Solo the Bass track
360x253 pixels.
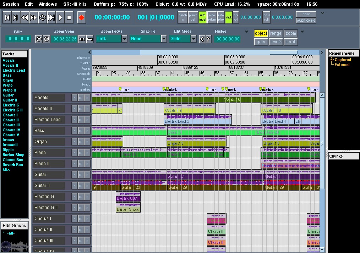tap(87, 131)
